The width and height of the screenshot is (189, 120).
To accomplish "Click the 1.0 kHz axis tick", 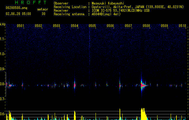I will (3, 54).
